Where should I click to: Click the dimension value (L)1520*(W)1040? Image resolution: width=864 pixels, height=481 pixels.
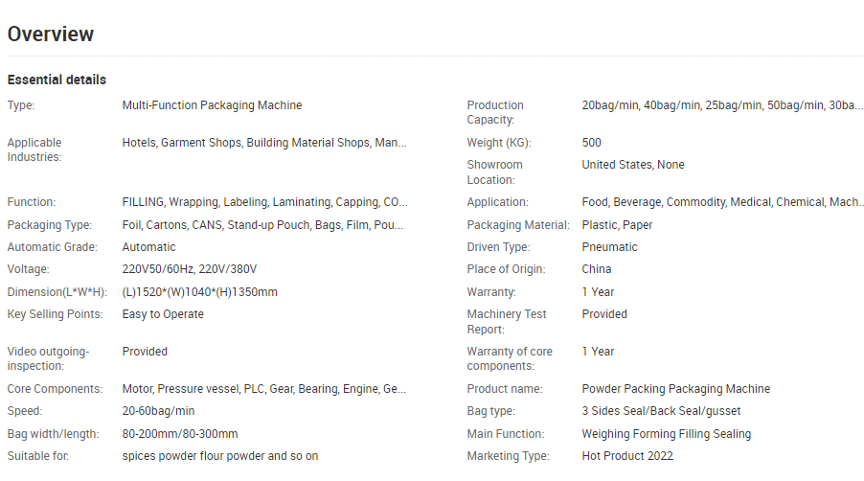tap(200, 292)
